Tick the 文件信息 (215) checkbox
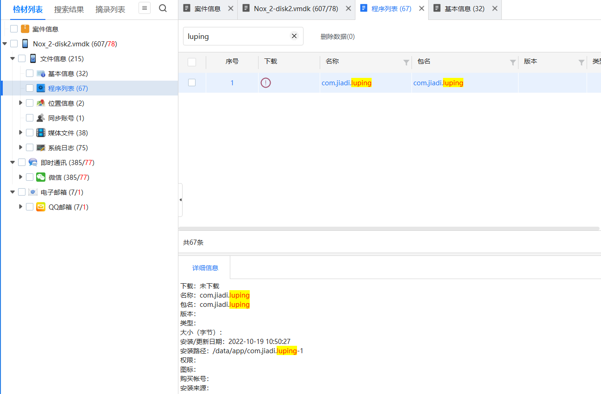Image resolution: width=601 pixels, height=394 pixels. (x=22, y=58)
